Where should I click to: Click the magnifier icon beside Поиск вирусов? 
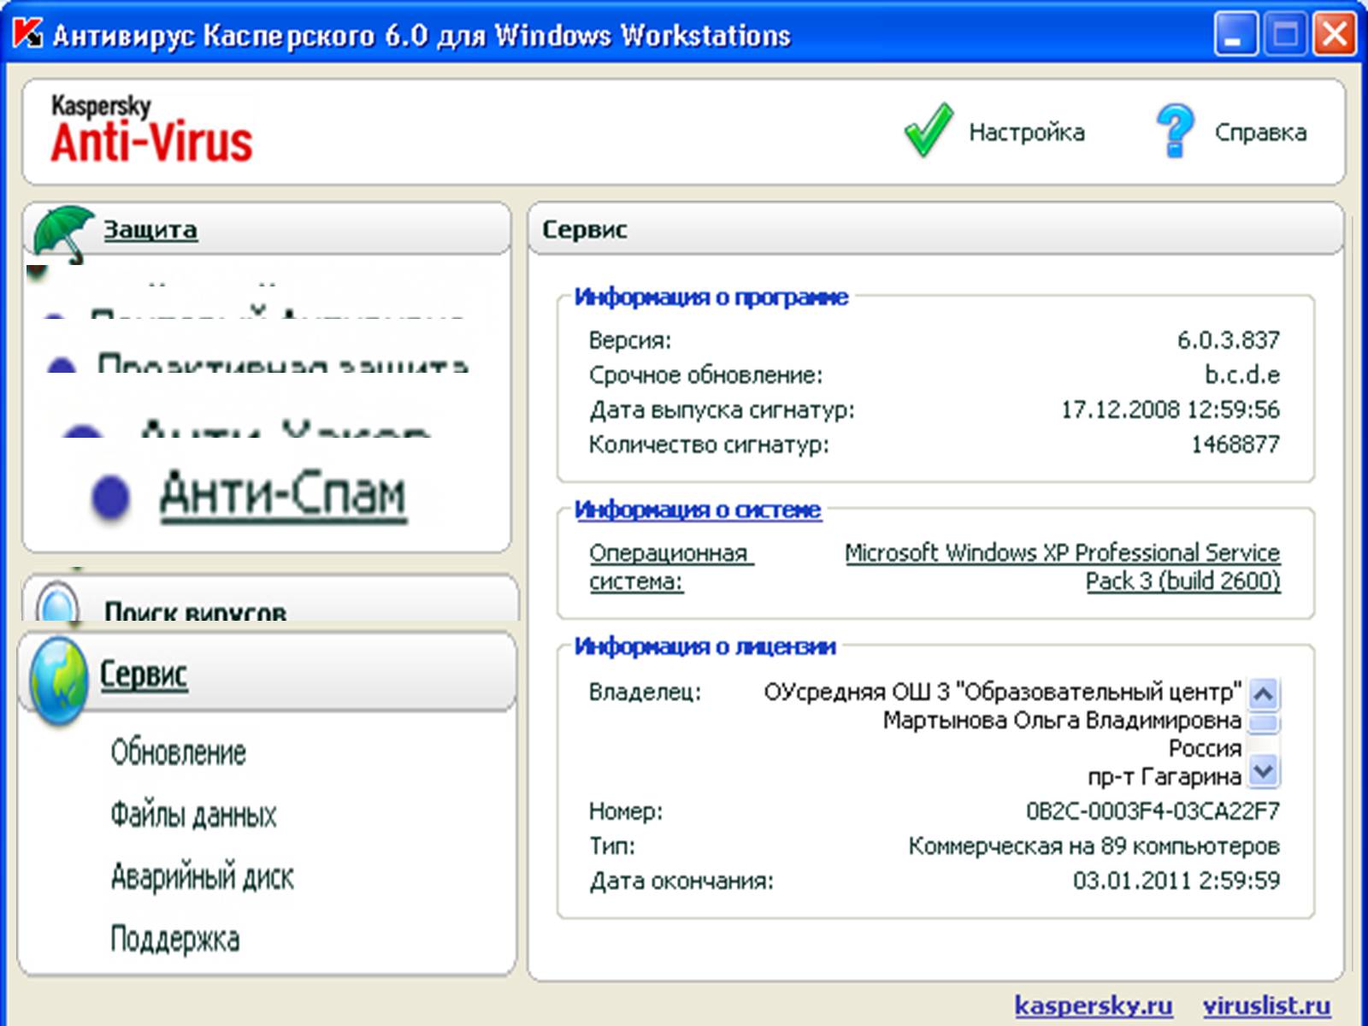click(58, 605)
